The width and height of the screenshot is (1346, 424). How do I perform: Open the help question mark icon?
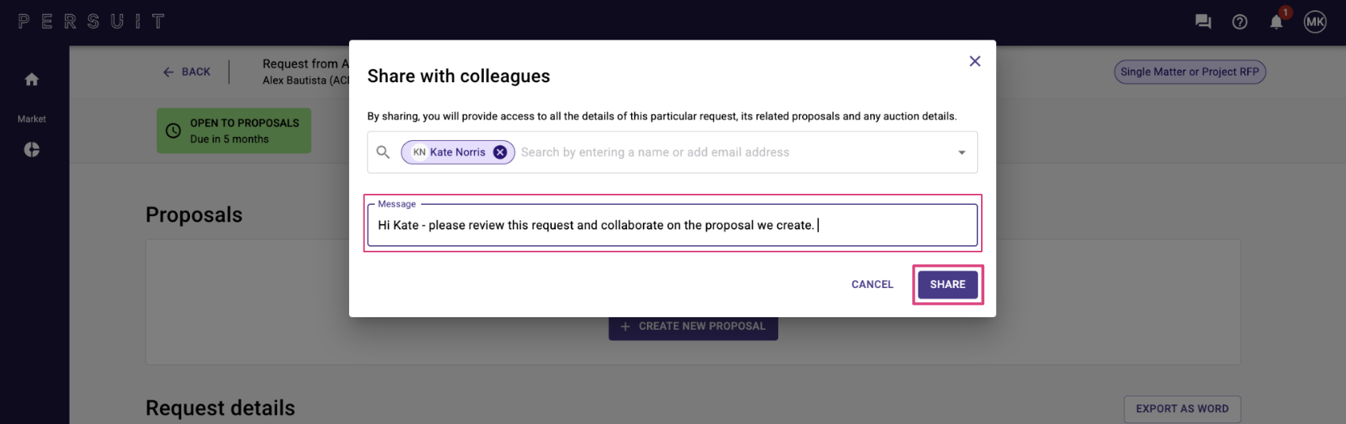pyautogui.click(x=1240, y=22)
